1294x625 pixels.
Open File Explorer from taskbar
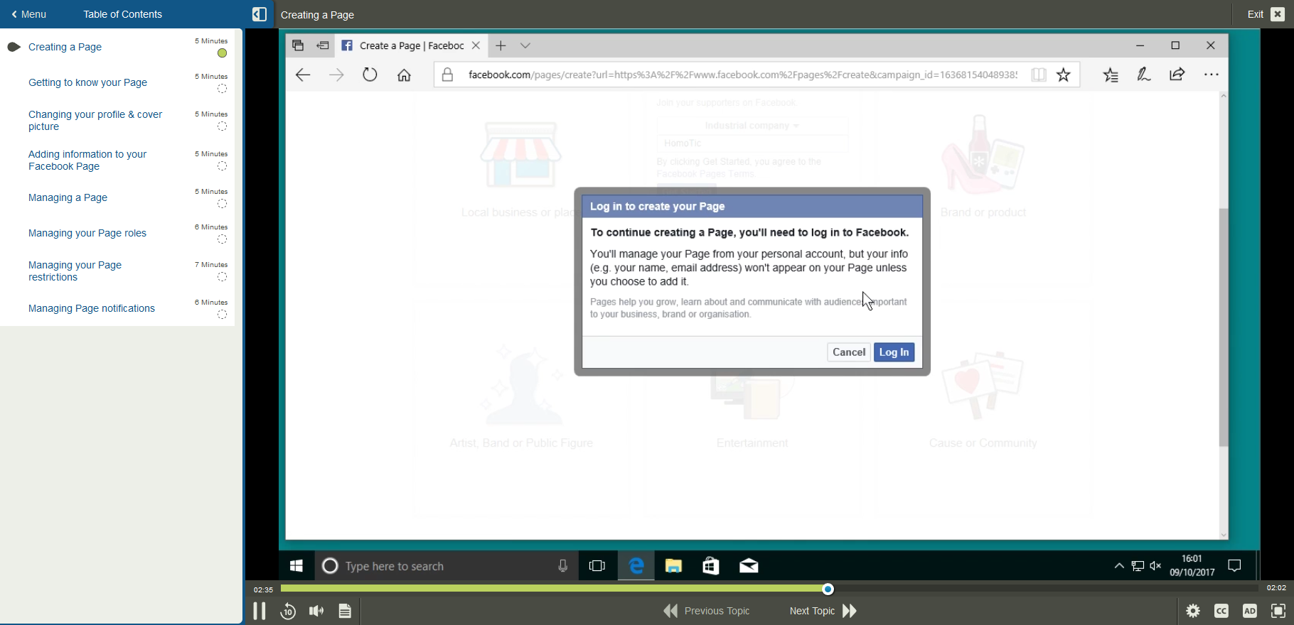pyautogui.click(x=673, y=566)
